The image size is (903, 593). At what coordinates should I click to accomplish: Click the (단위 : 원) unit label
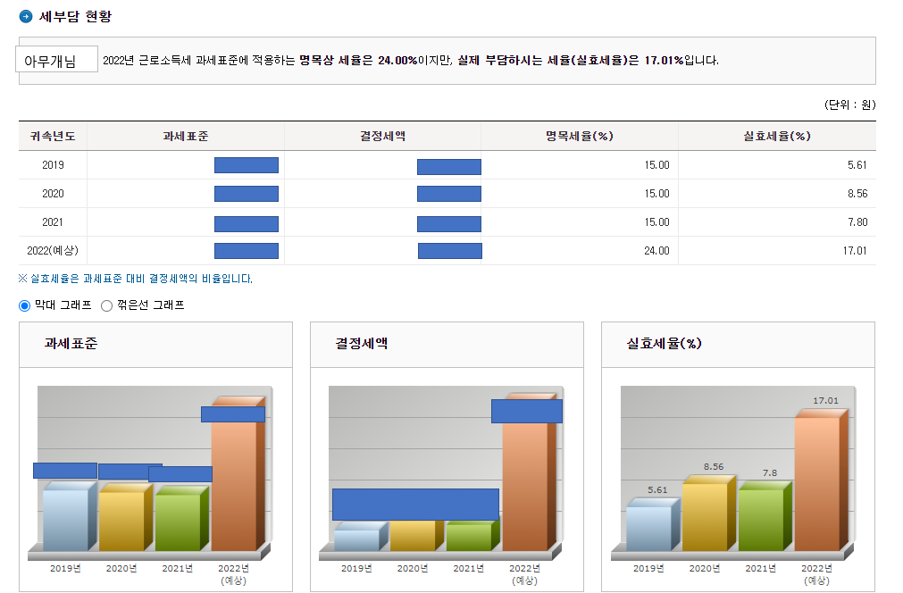pyautogui.click(x=850, y=104)
